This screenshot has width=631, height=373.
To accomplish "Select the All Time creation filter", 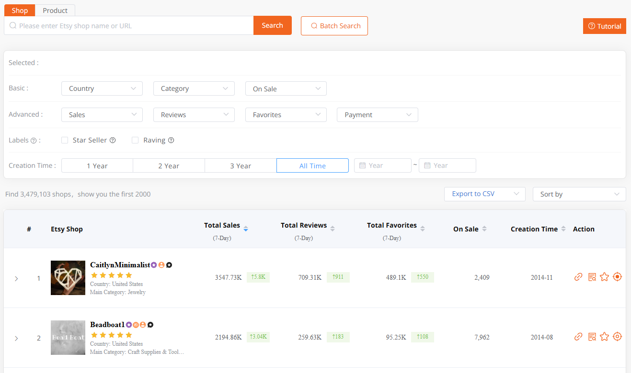I will click(312, 165).
